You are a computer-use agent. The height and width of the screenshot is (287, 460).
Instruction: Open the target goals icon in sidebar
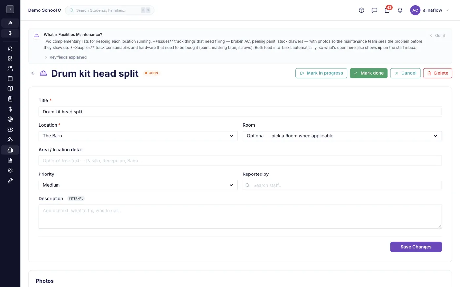point(10,119)
